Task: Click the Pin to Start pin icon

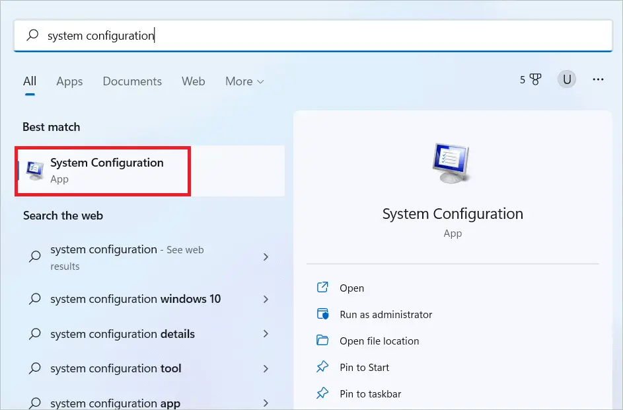Action: (x=323, y=367)
